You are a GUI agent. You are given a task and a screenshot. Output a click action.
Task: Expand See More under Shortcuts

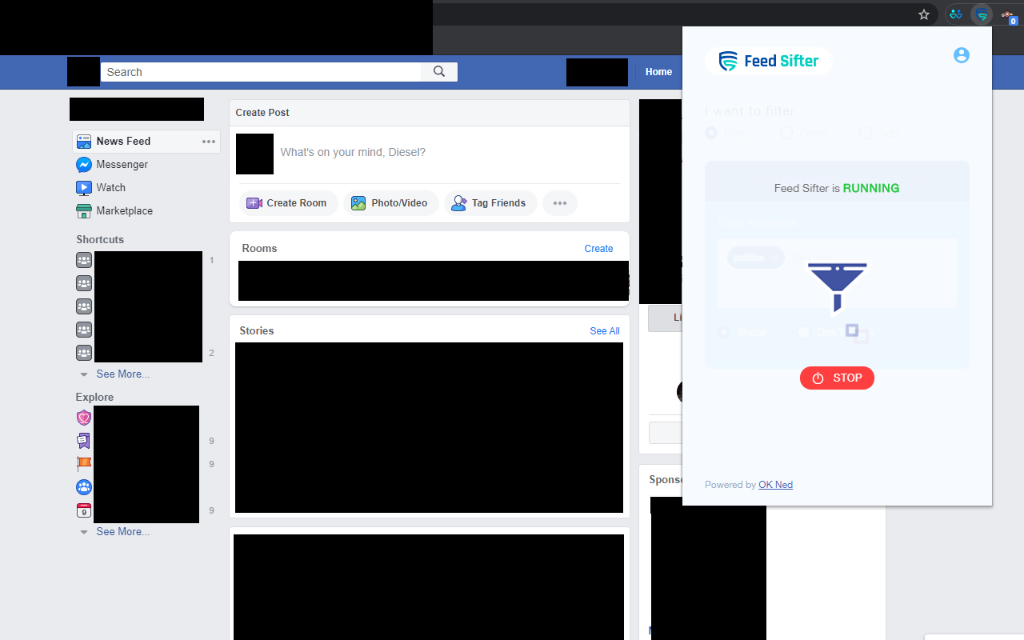[122, 374]
